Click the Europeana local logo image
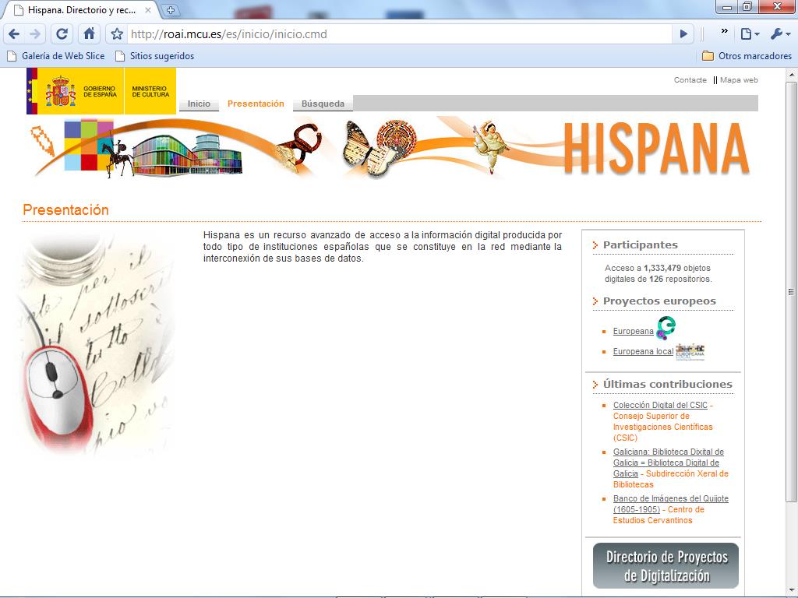 [x=690, y=351]
